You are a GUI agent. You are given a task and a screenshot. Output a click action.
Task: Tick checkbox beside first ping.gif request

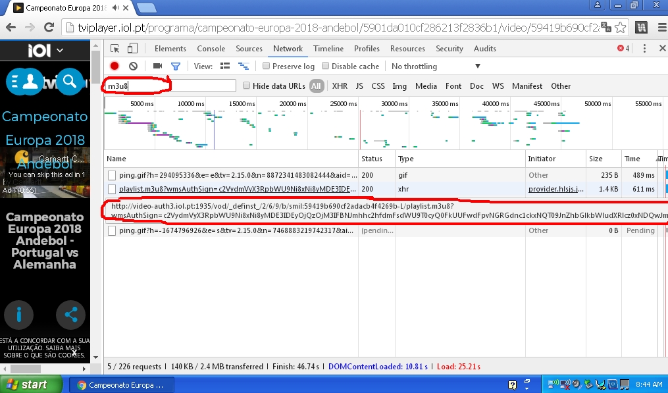click(x=112, y=175)
